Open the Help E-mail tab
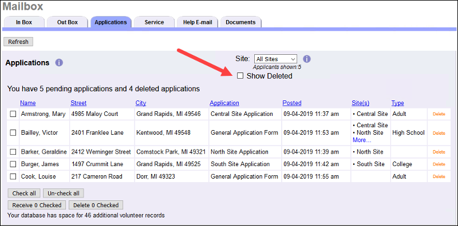Viewport: 458px width, 226px height. pyautogui.click(x=198, y=22)
